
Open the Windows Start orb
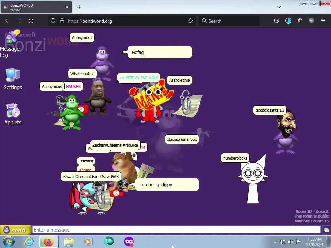(x=9, y=242)
